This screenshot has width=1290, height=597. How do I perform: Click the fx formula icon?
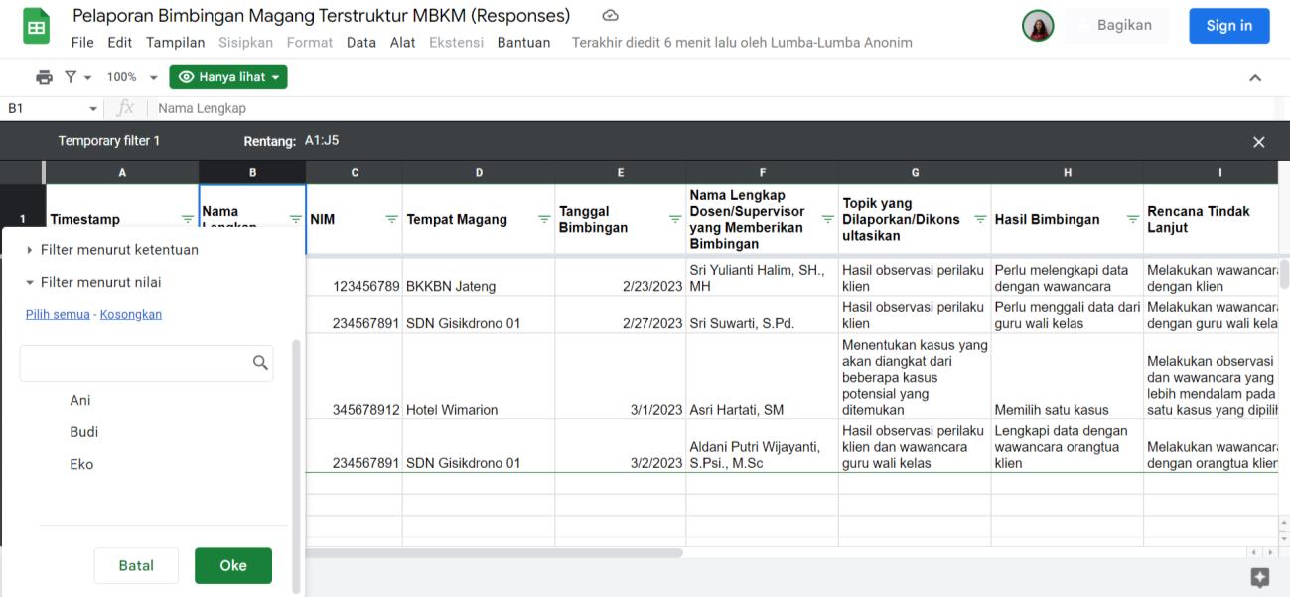pyautogui.click(x=125, y=108)
